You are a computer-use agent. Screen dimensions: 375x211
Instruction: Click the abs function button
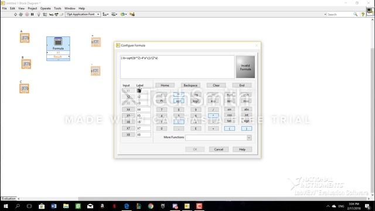(x=246, y=110)
